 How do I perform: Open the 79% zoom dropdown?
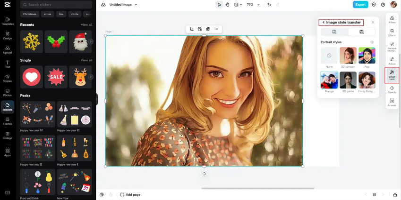point(253,5)
